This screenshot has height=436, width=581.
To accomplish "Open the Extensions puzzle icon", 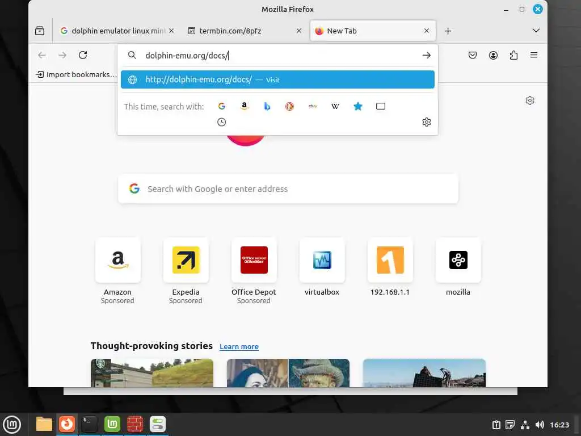I will coord(513,55).
